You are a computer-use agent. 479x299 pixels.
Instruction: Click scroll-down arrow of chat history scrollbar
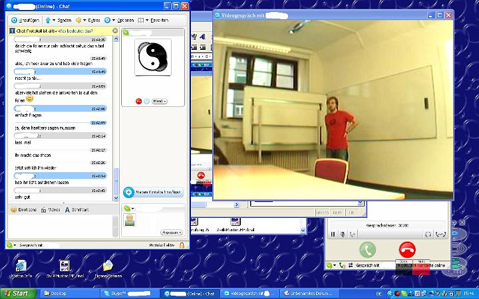pyautogui.click(x=116, y=198)
